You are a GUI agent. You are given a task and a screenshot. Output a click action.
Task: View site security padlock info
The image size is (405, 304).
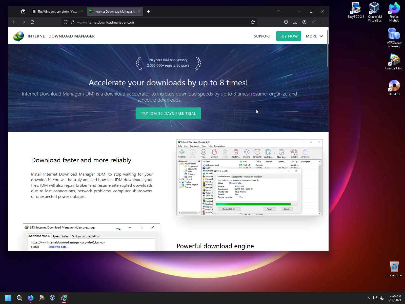(x=73, y=22)
